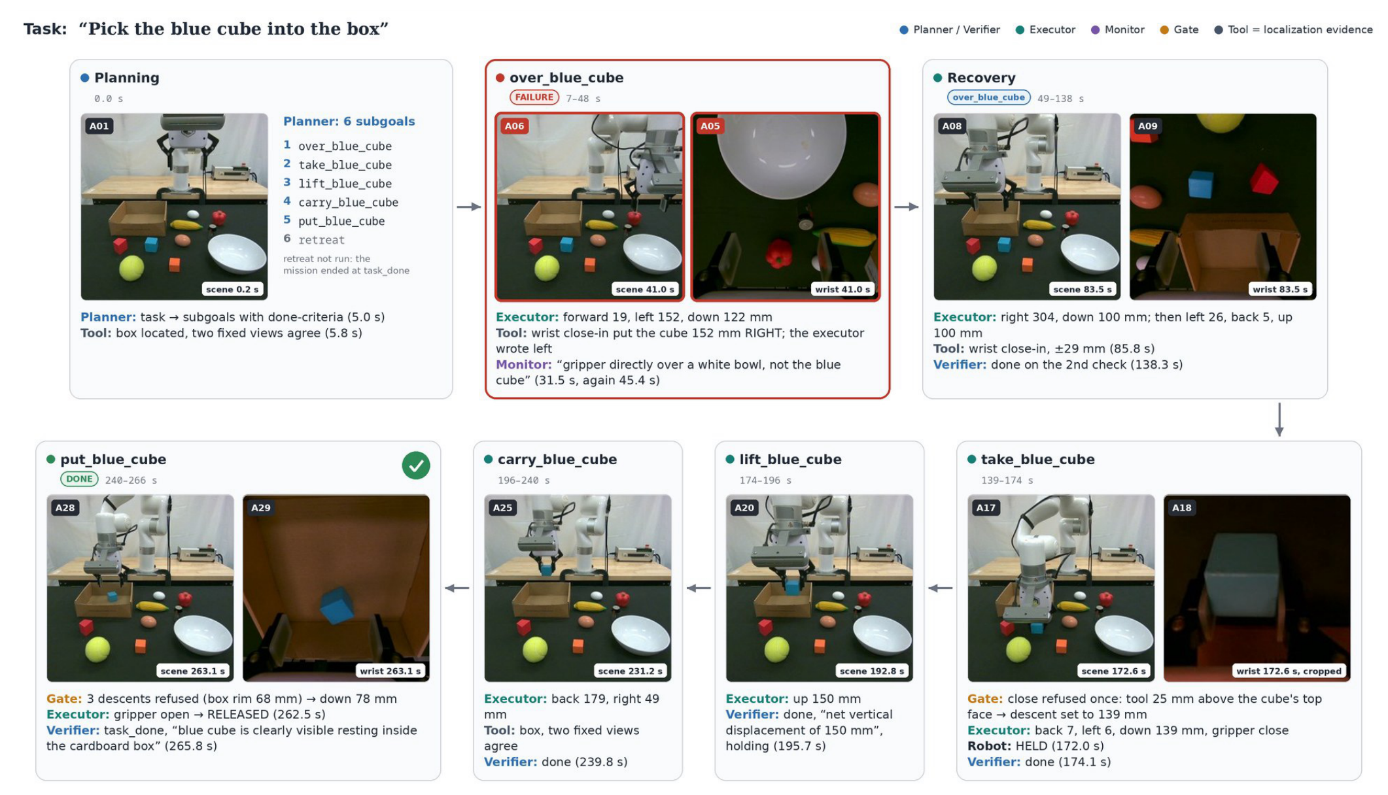Click the '174–196 s' time range label
Image resolution: width=1388 pixels, height=795 pixels.
[x=765, y=481]
